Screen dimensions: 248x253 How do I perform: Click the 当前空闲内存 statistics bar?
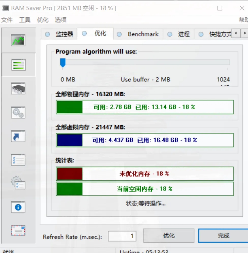(145, 189)
